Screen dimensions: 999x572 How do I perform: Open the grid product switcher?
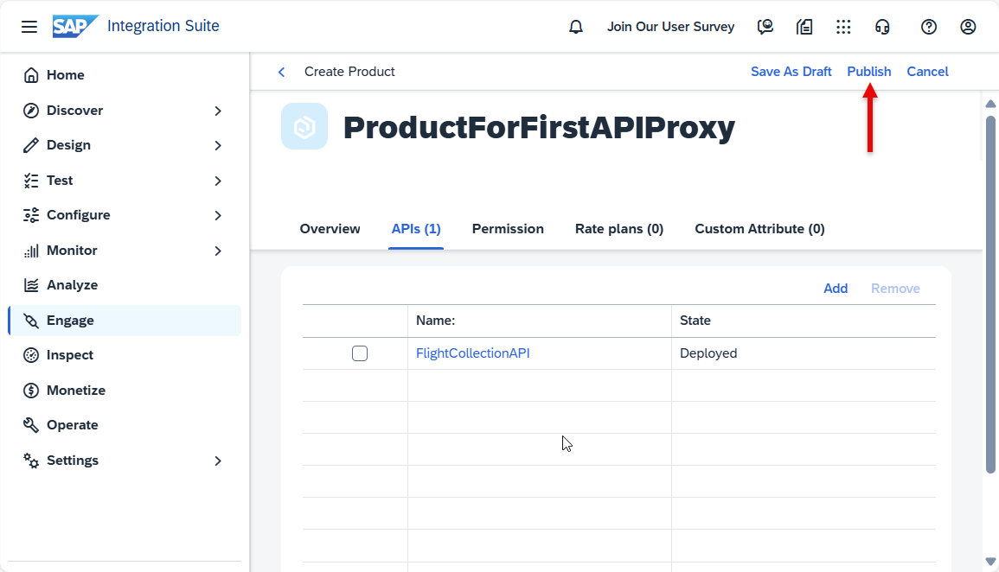click(x=843, y=27)
